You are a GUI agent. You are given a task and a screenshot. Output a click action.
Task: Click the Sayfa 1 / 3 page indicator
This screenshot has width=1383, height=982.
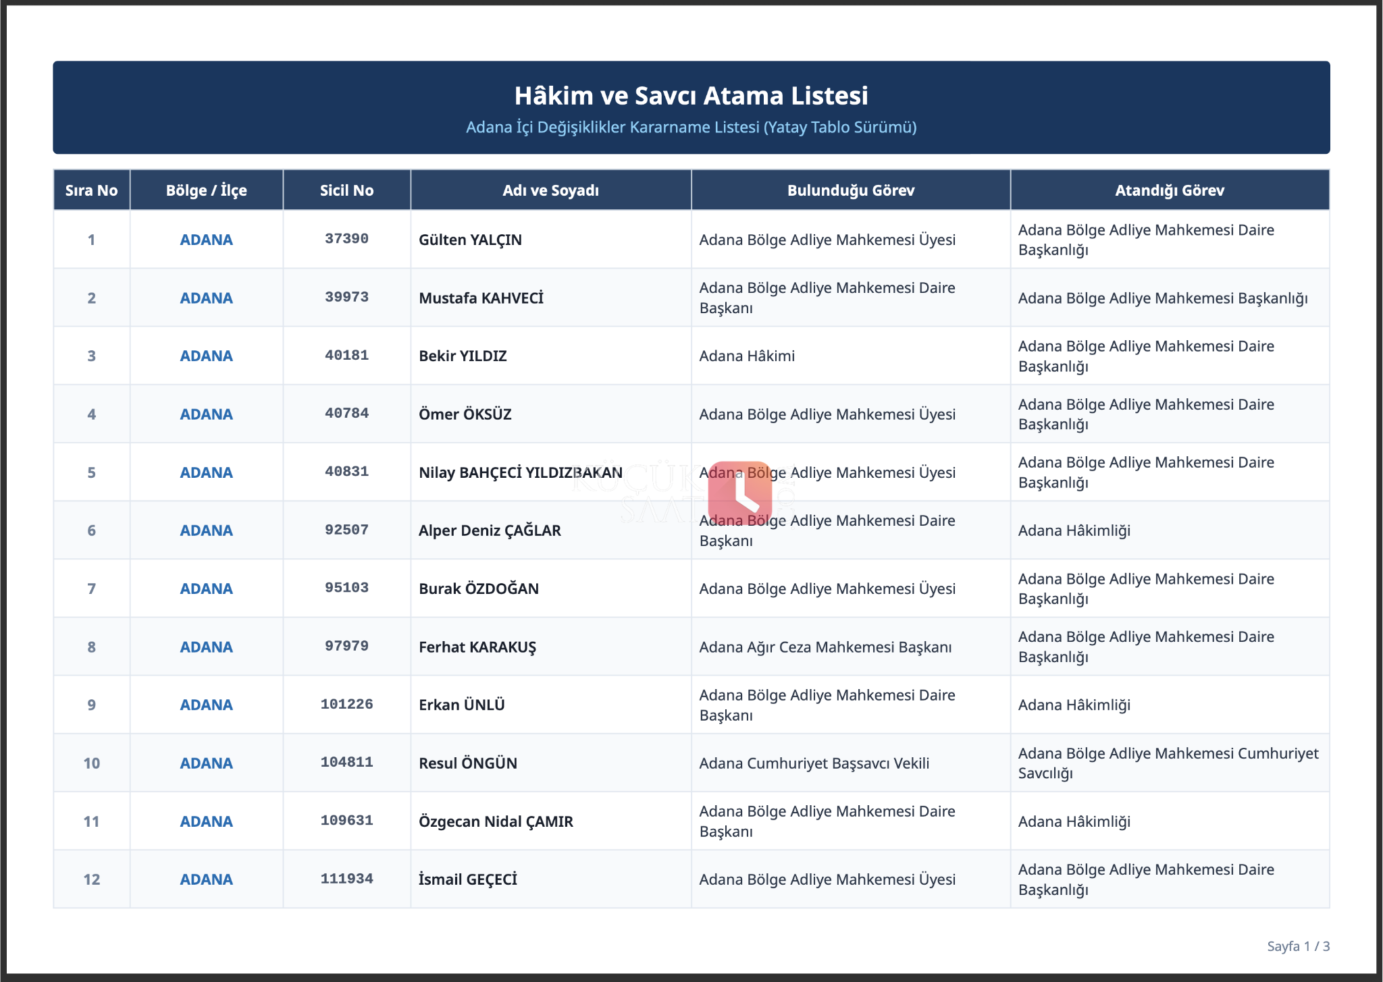point(1299,946)
